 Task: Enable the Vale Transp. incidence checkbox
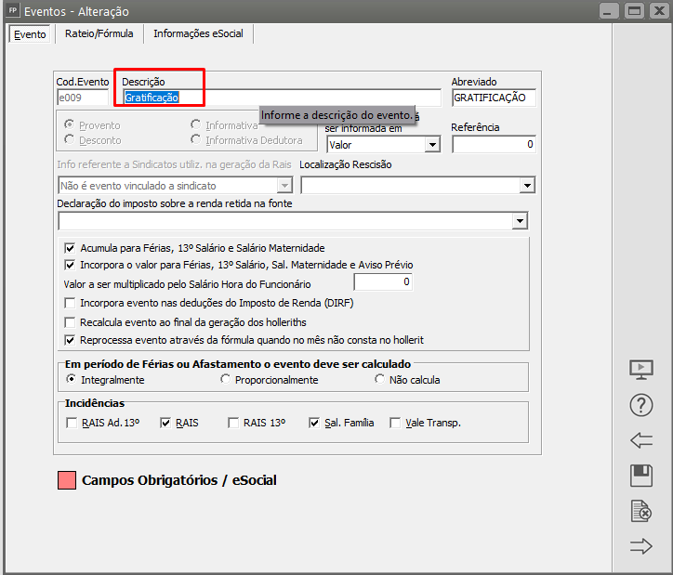coord(396,423)
